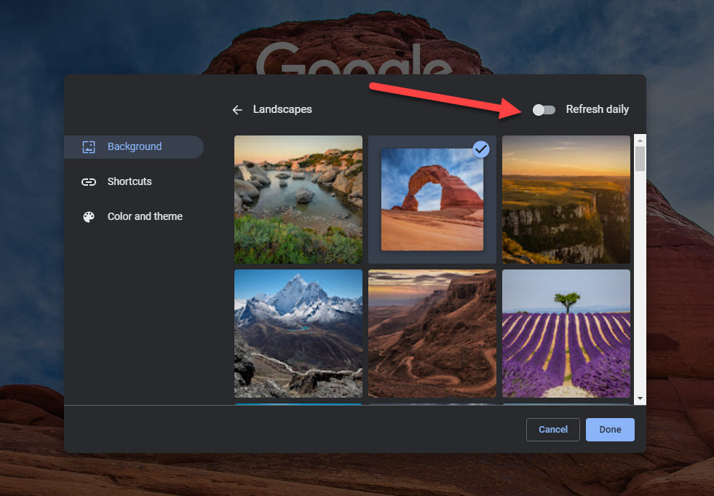This screenshot has height=496, width=714.
Task: Click the Color and theme palette icon
Action: 88,216
